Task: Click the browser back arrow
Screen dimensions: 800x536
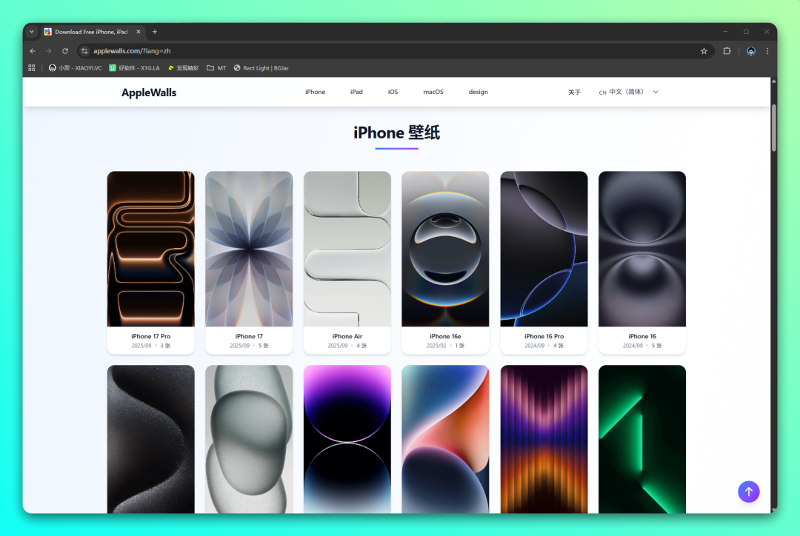Action: coord(33,51)
